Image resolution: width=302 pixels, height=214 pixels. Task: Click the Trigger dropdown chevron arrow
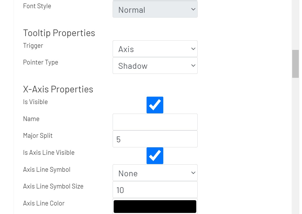tap(193, 49)
